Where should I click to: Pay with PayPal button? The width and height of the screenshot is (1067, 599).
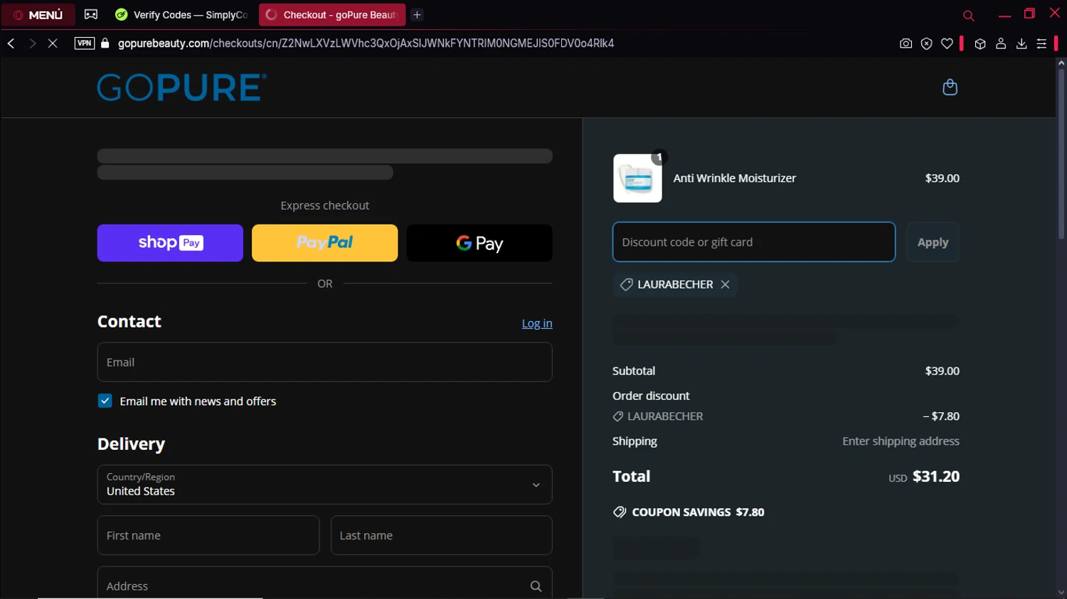pos(324,243)
